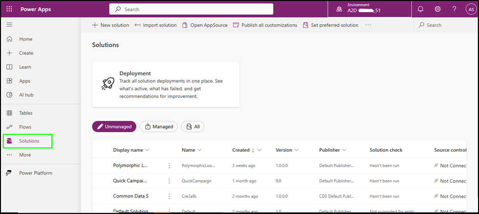Image resolution: width=479 pixels, height=214 pixels.
Task: Click the QuickCampaign name cell
Action: click(x=196, y=181)
